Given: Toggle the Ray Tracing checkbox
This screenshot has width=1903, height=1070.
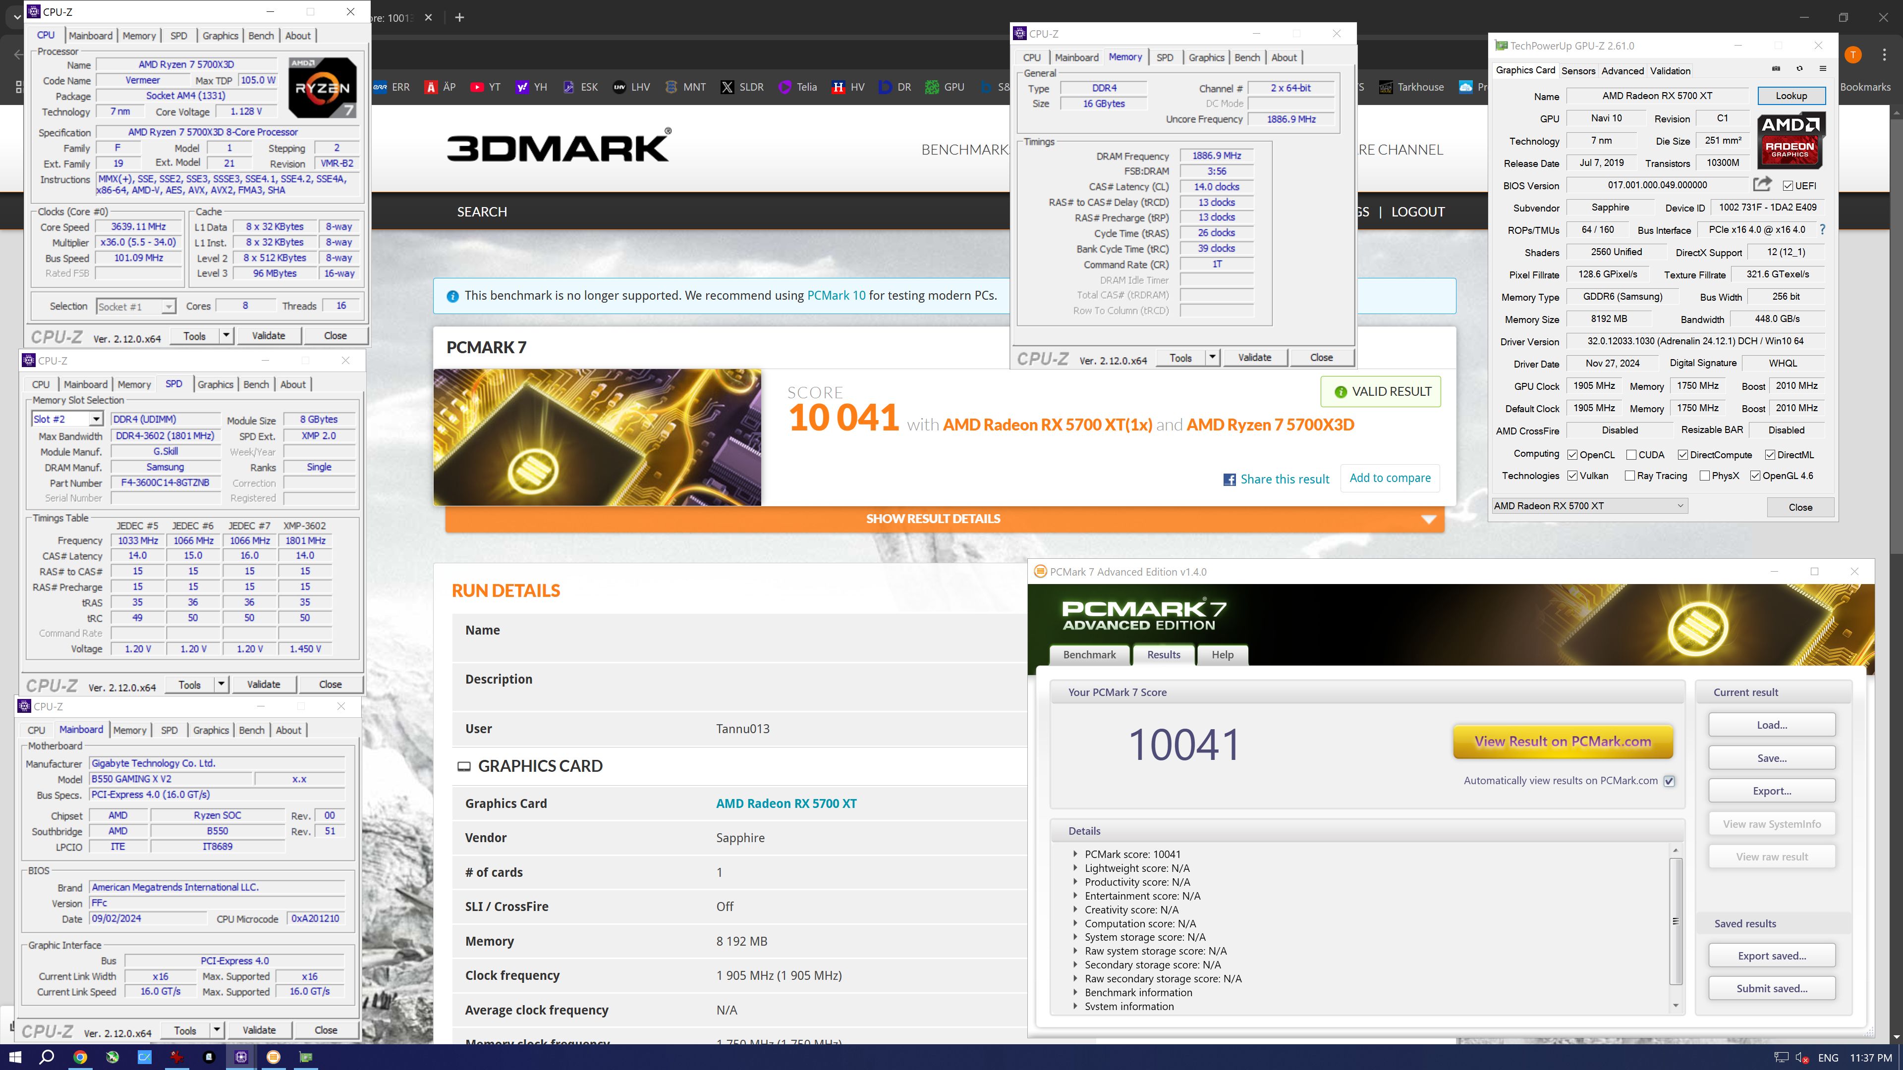Looking at the screenshot, I should click(x=1629, y=476).
